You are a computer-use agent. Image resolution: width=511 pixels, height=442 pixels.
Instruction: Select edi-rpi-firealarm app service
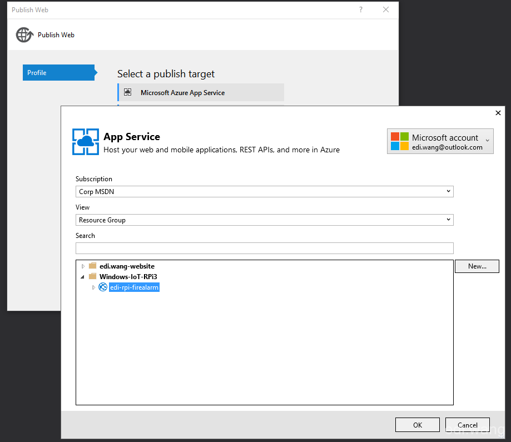click(134, 287)
